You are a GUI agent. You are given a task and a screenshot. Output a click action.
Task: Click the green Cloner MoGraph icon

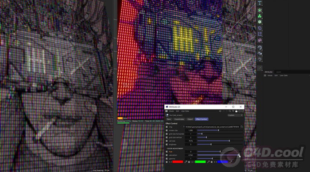coord(260,16)
